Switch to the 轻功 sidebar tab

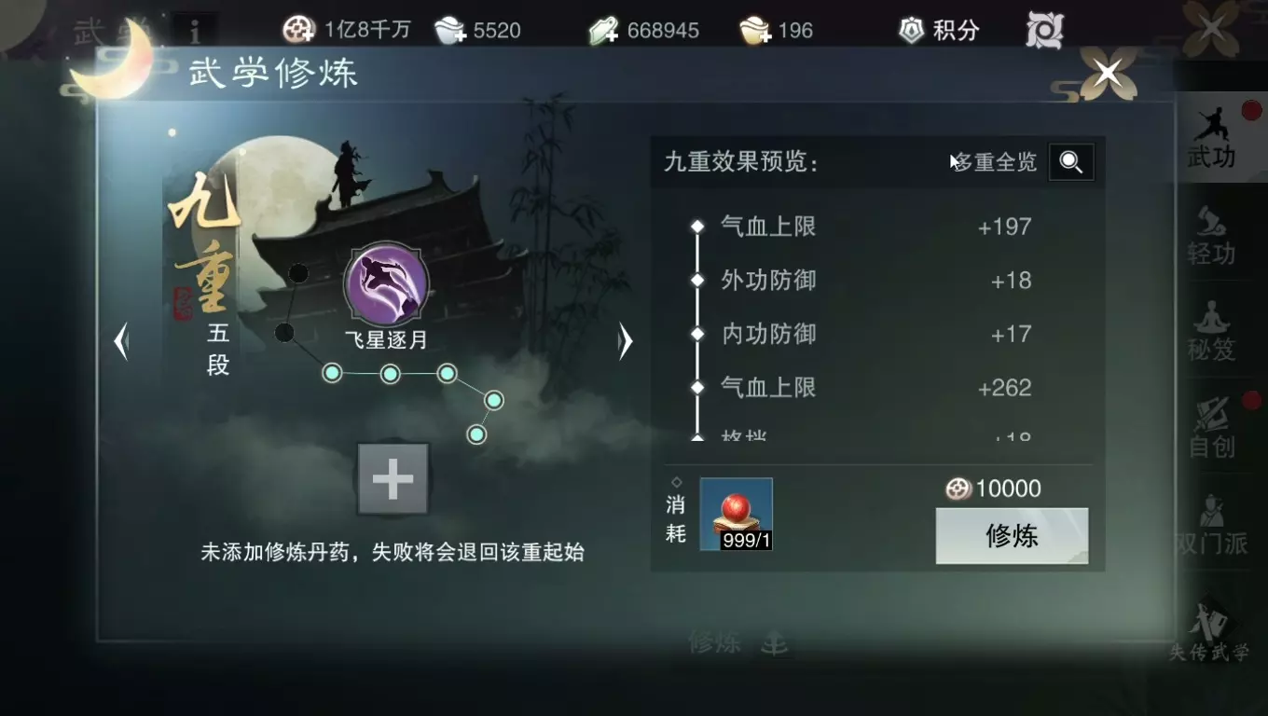(1212, 236)
